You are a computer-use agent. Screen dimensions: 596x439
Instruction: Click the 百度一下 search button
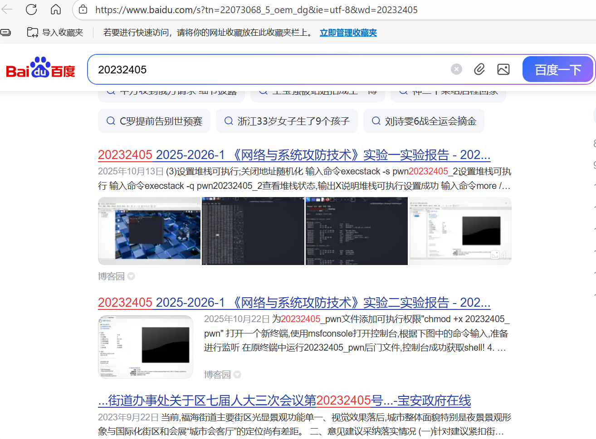pyautogui.click(x=558, y=69)
